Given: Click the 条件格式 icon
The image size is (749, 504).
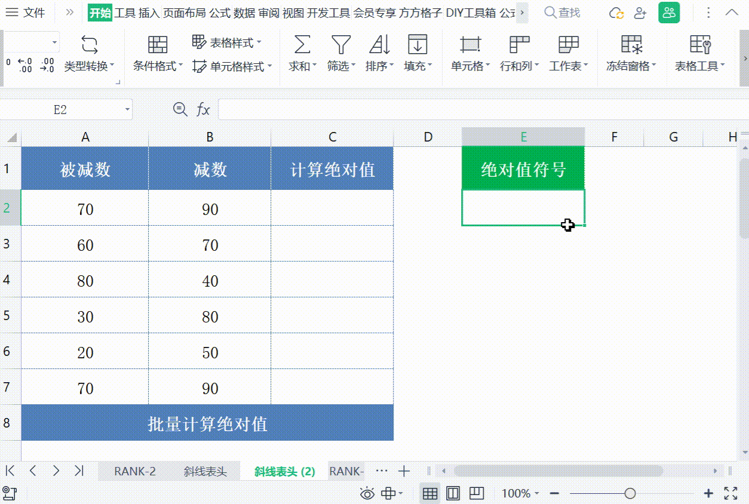Looking at the screenshot, I should [158, 44].
